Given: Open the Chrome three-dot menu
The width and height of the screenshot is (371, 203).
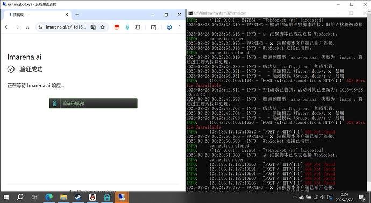Looking at the screenshot, I should coord(180,27).
